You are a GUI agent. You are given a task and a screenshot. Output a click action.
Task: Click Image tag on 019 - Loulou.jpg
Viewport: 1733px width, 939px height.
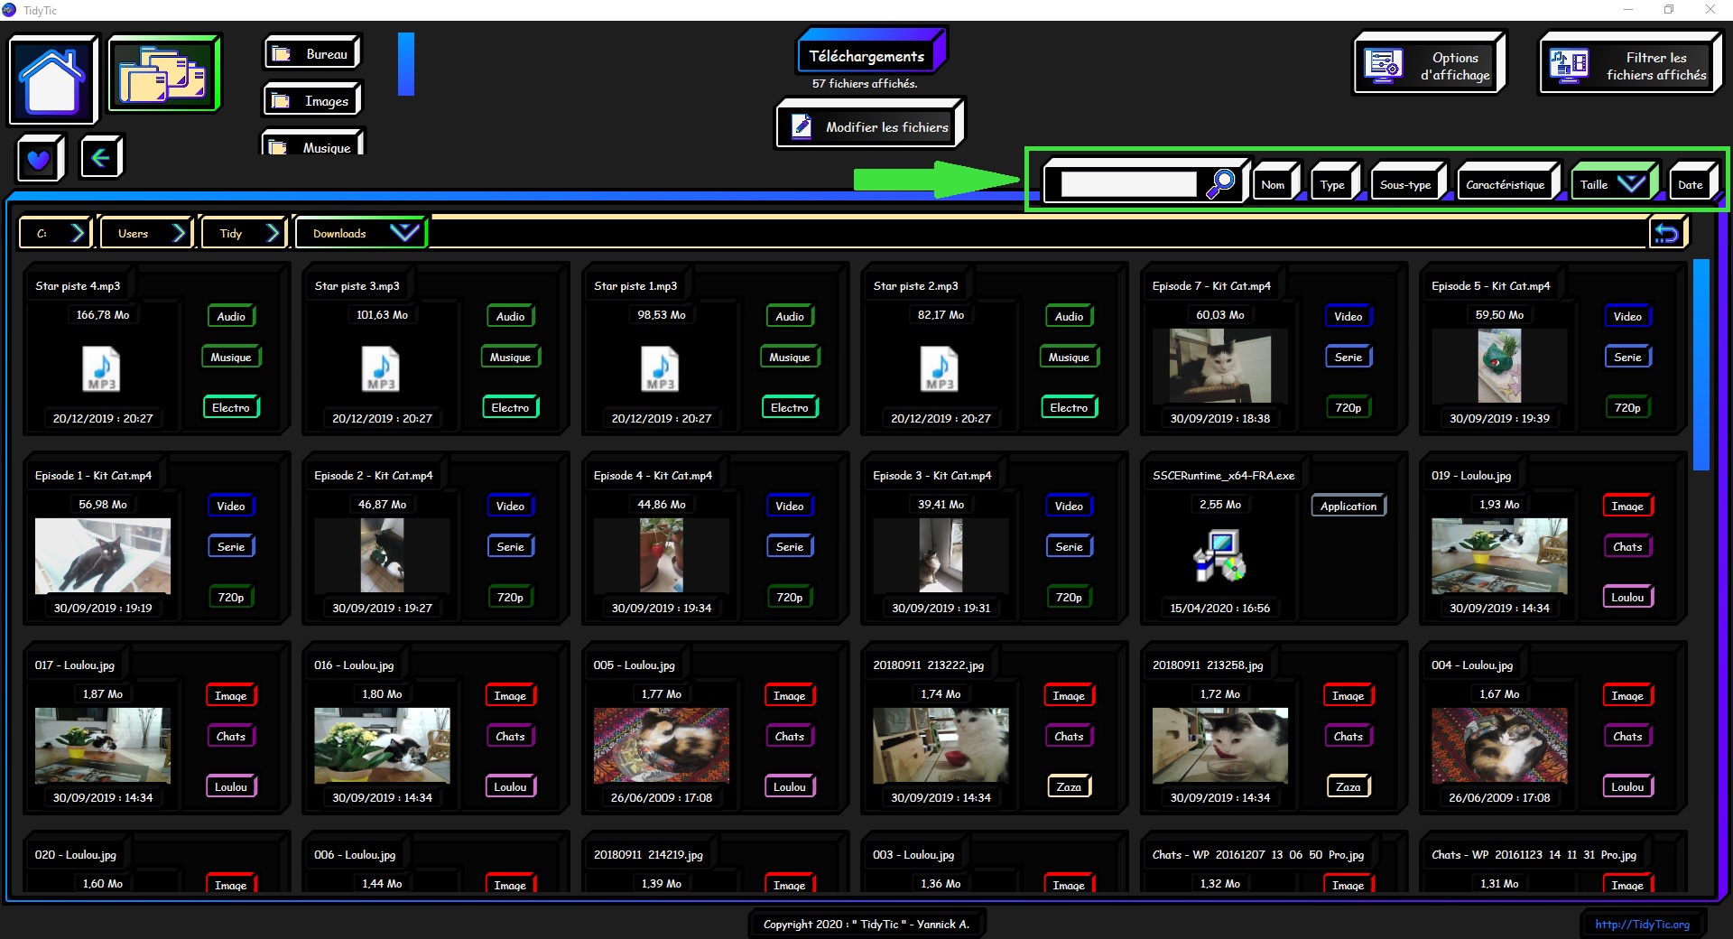pyautogui.click(x=1627, y=506)
